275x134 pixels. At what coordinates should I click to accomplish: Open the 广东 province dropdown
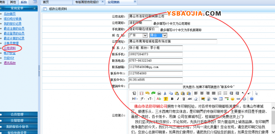pos(138,35)
